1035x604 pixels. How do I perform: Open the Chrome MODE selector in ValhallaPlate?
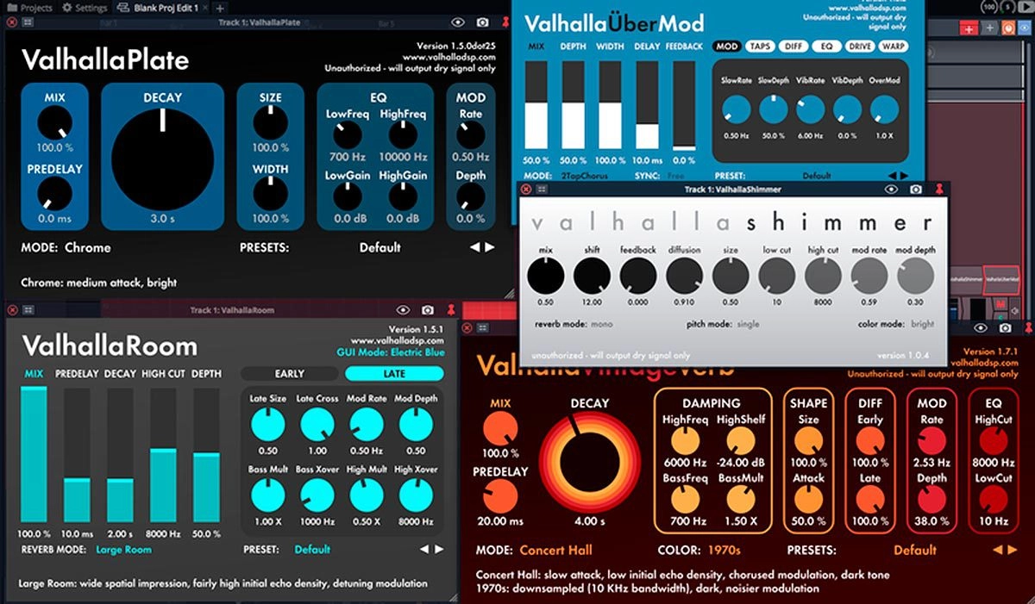click(x=91, y=247)
